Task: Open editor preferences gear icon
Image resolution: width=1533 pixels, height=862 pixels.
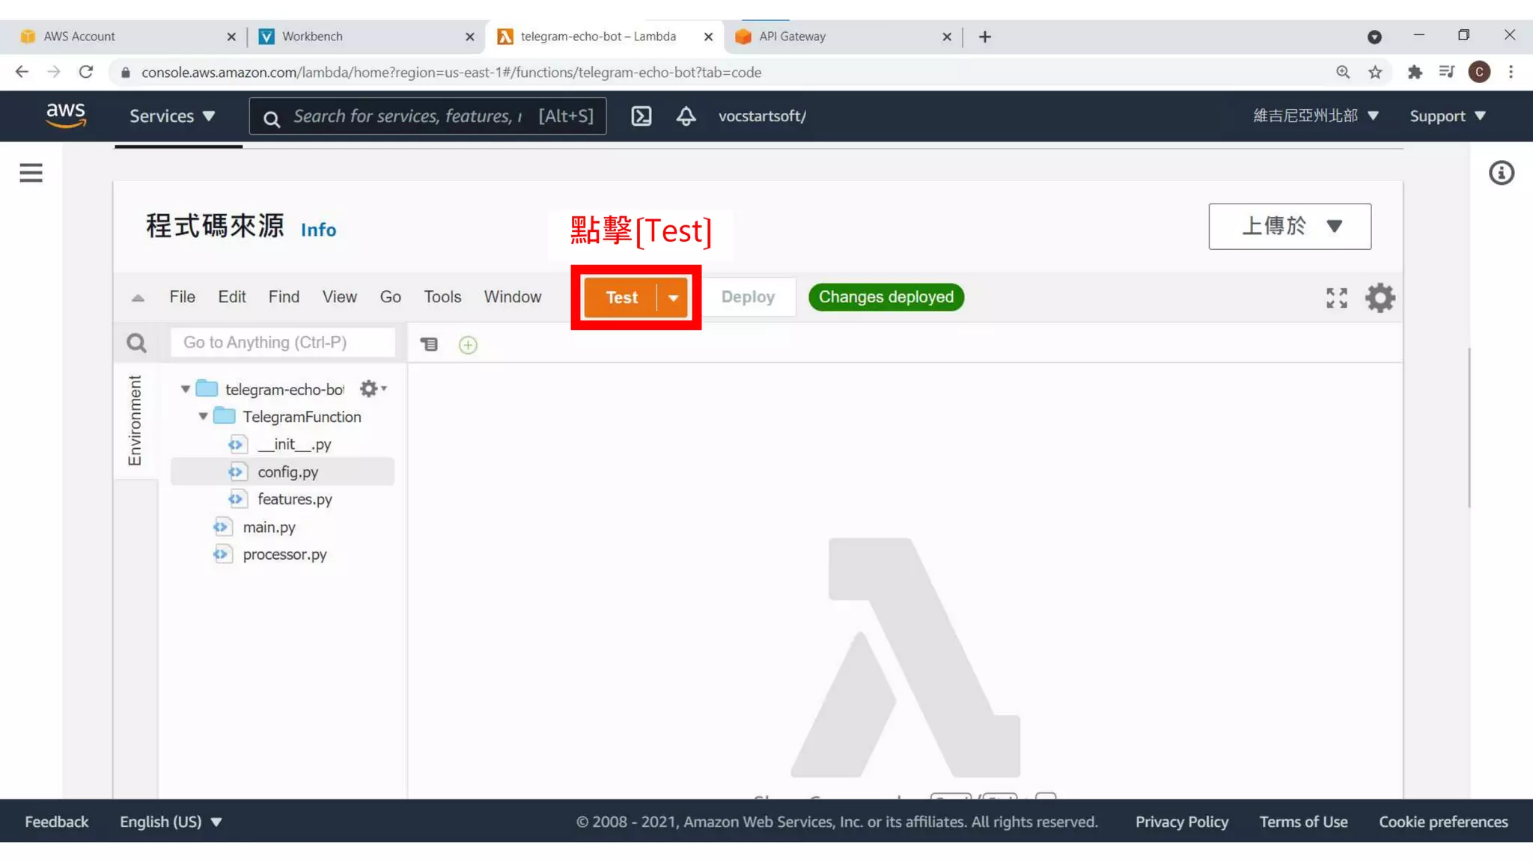Action: point(1380,298)
